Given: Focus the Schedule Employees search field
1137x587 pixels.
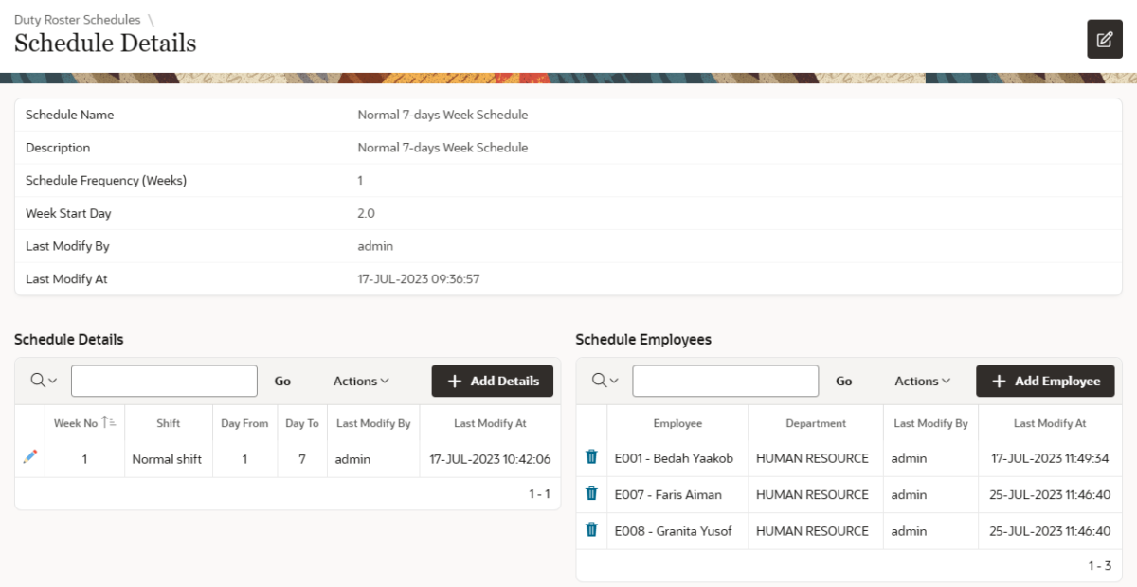Looking at the screenshot, I should tap(725, 381).
